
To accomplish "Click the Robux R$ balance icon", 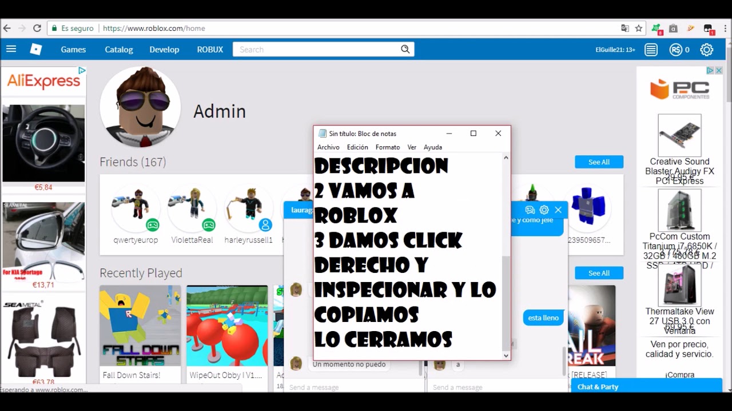I will coord(676,50).
